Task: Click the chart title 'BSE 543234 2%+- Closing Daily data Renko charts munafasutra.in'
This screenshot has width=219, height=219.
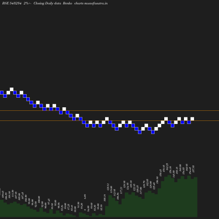Action: click(x=55, y=3)
